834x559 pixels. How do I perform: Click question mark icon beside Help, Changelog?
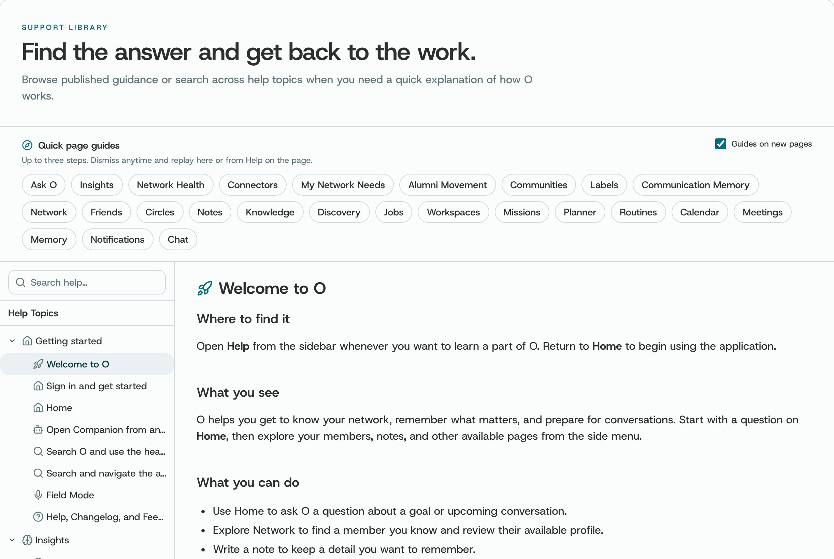pos(38,517)
